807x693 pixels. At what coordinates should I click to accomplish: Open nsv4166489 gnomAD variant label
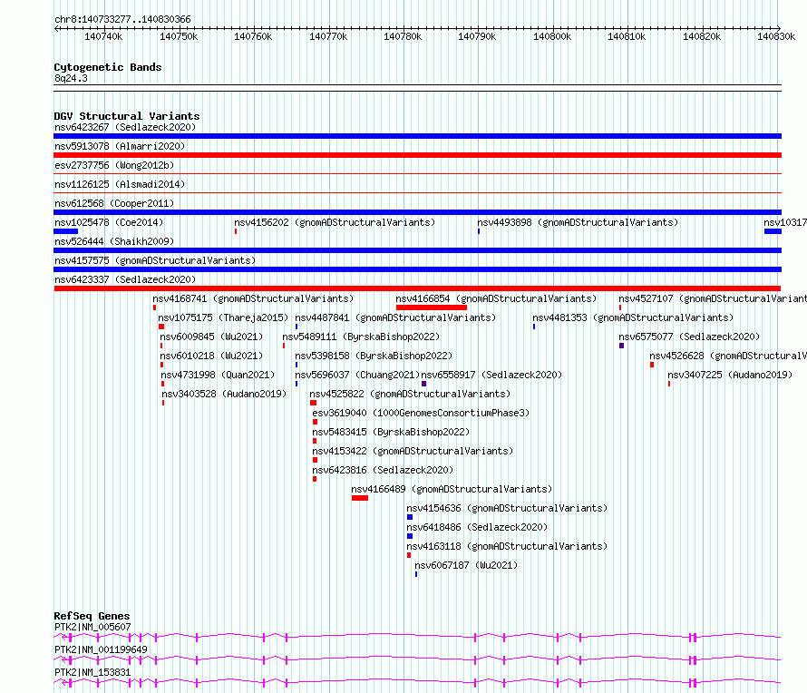452,489
